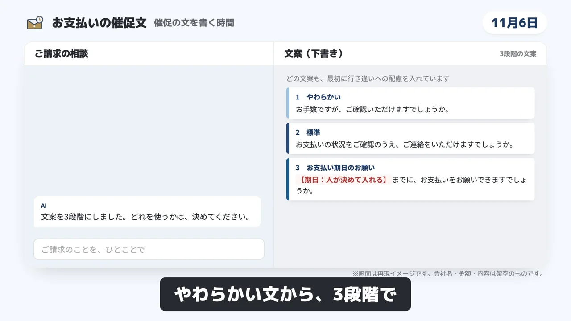571x321 pixels.
Task: Click the お支払いの催促文 title
Action: coord(99,23)
